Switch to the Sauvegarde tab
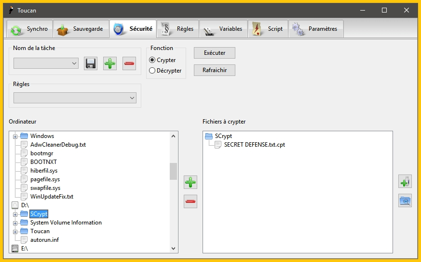The height and width of the screenshot is (262, 421). (81, 29)
